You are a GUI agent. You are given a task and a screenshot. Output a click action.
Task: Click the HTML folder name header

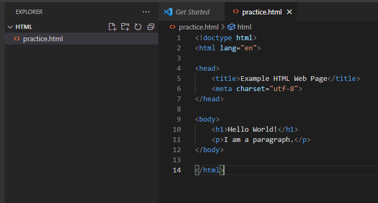pyautogui.click(x=24, y=27)
